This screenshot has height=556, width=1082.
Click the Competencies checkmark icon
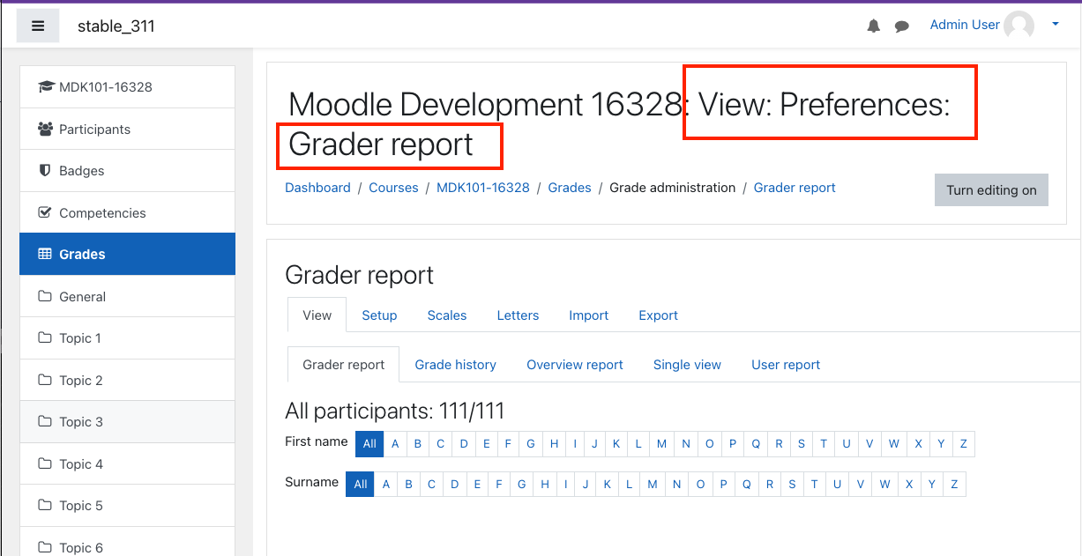point(46,212)
